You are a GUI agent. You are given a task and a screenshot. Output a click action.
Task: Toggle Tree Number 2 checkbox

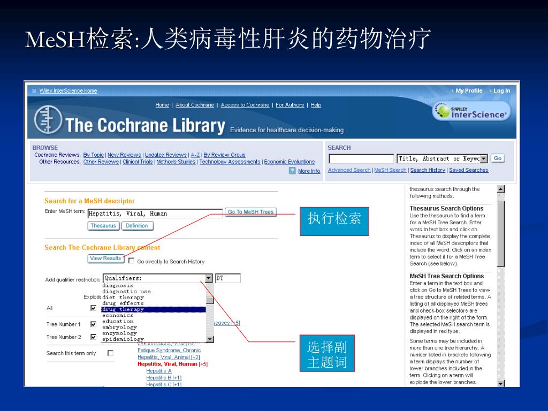click(x=93, y=337)
